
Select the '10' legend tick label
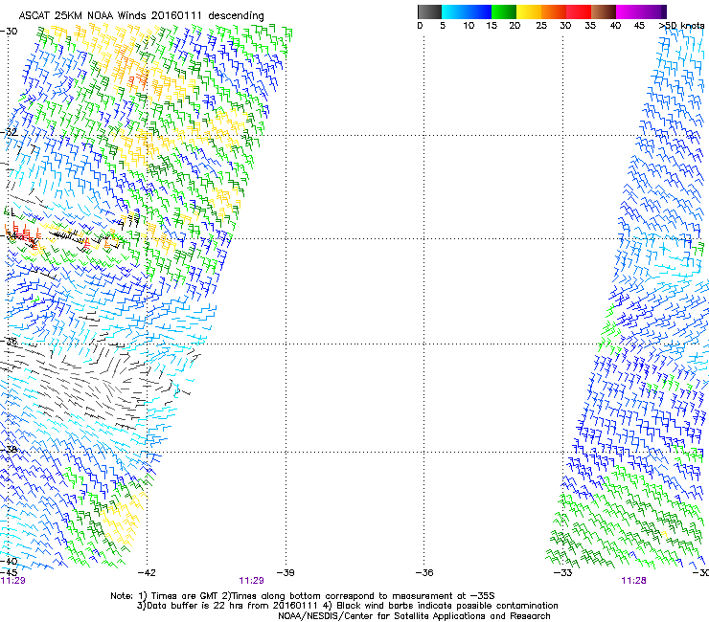click(x=469, y=26)
